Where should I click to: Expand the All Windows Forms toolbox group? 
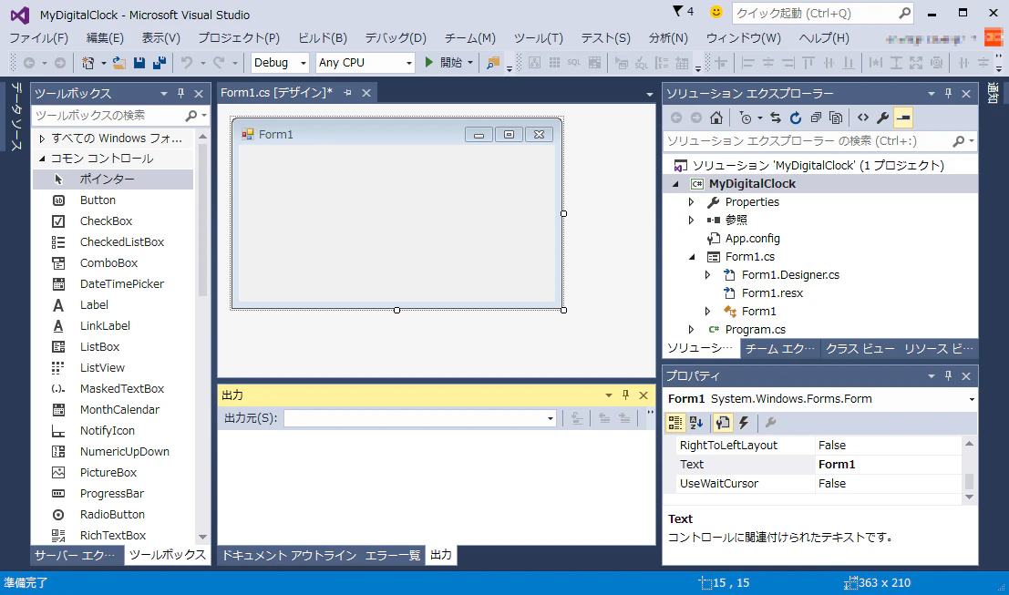pos(42,138)
